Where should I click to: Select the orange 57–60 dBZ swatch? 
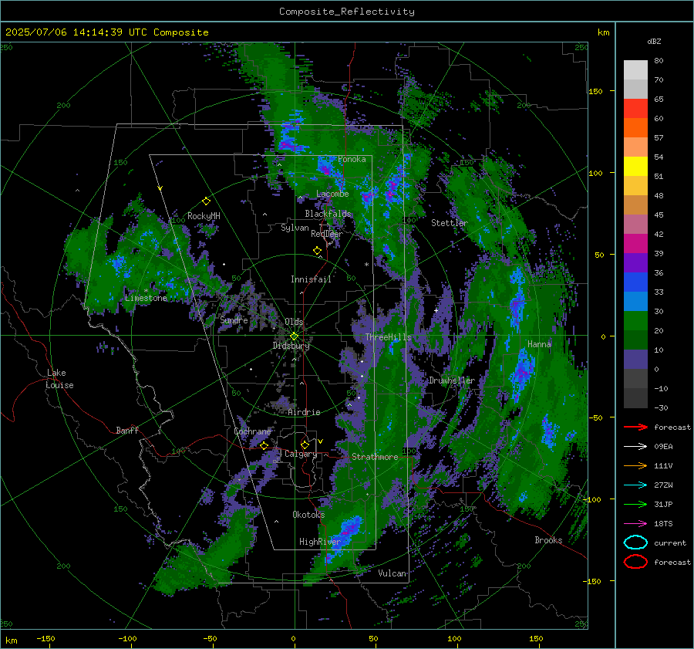click(x=635, y=127)
